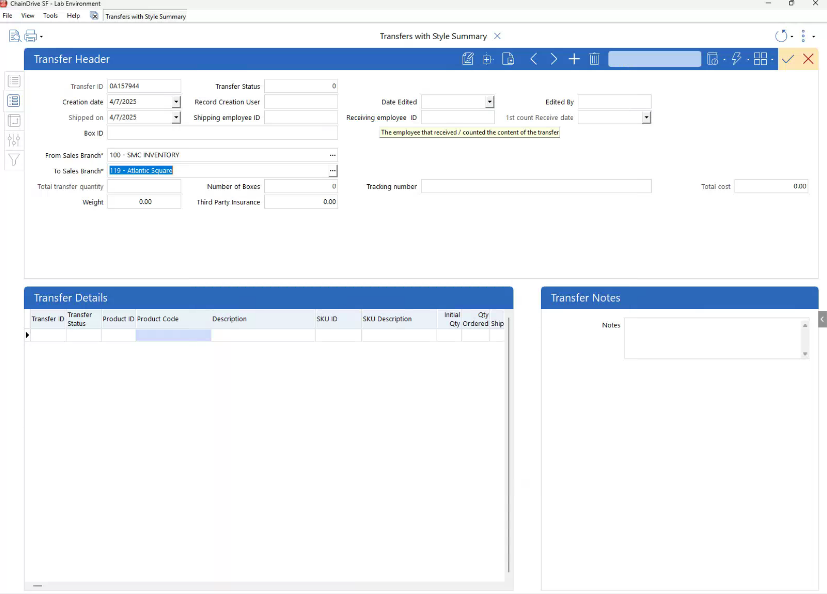Click the list view sidebar icon
Viewport: 827px width, 594px height.
coord(14,81)
